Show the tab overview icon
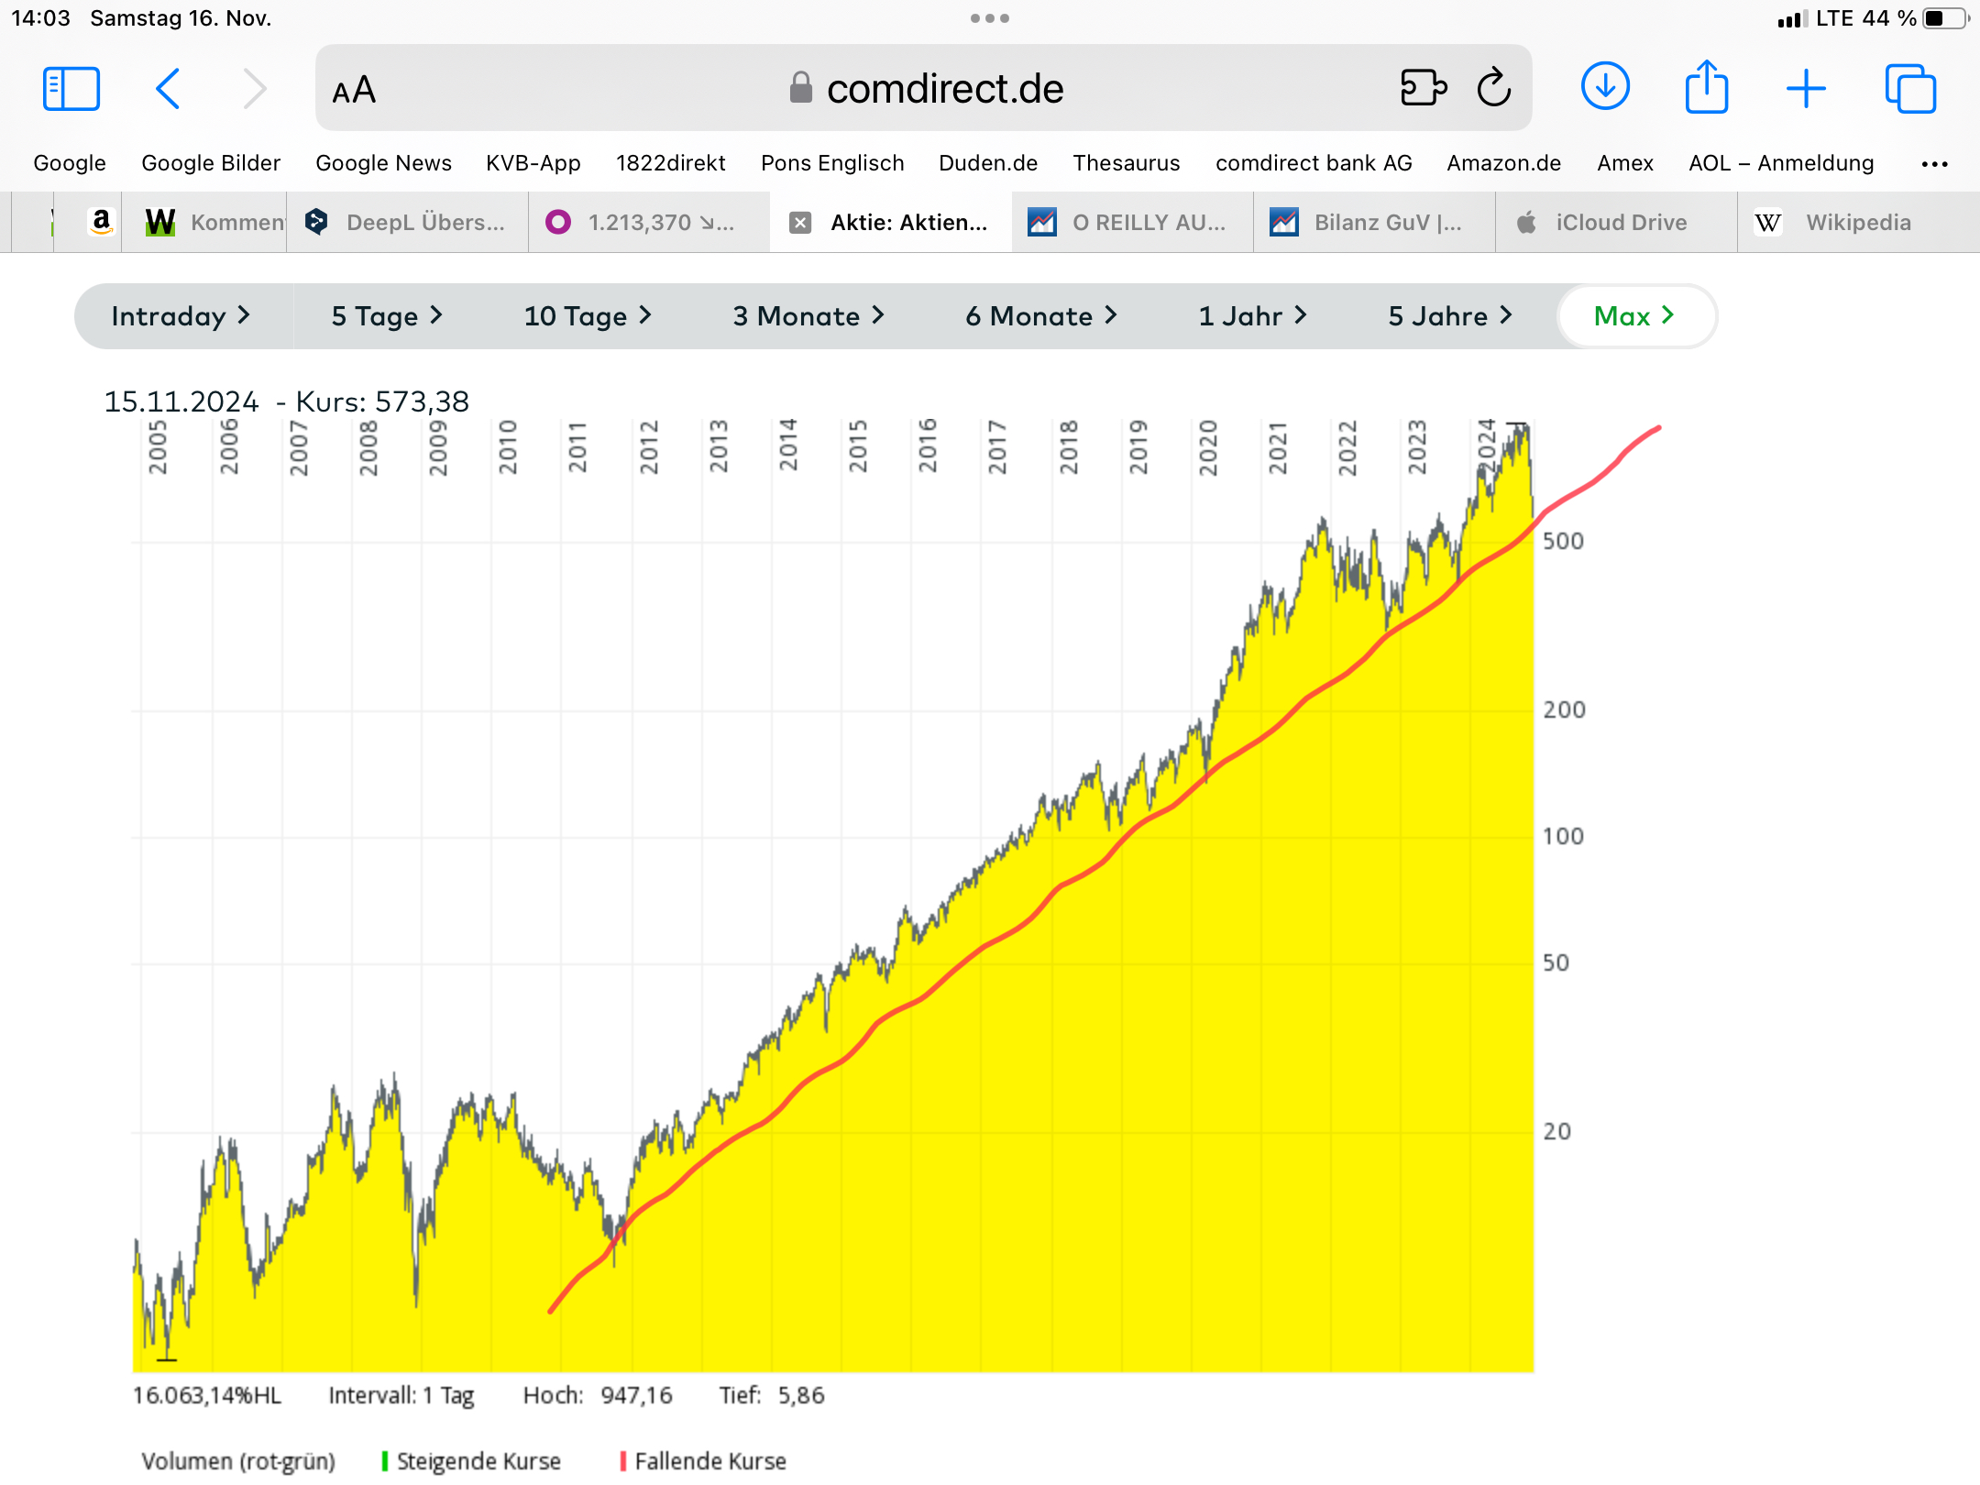 (1910, 89)
